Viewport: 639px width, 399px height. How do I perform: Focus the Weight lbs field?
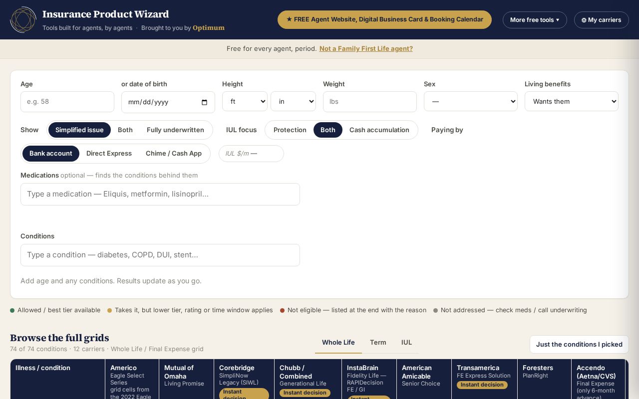[370, 102]
